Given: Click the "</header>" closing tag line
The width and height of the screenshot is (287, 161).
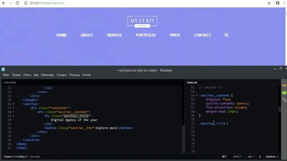Looking at the screenshot, I should coord(30,100).
